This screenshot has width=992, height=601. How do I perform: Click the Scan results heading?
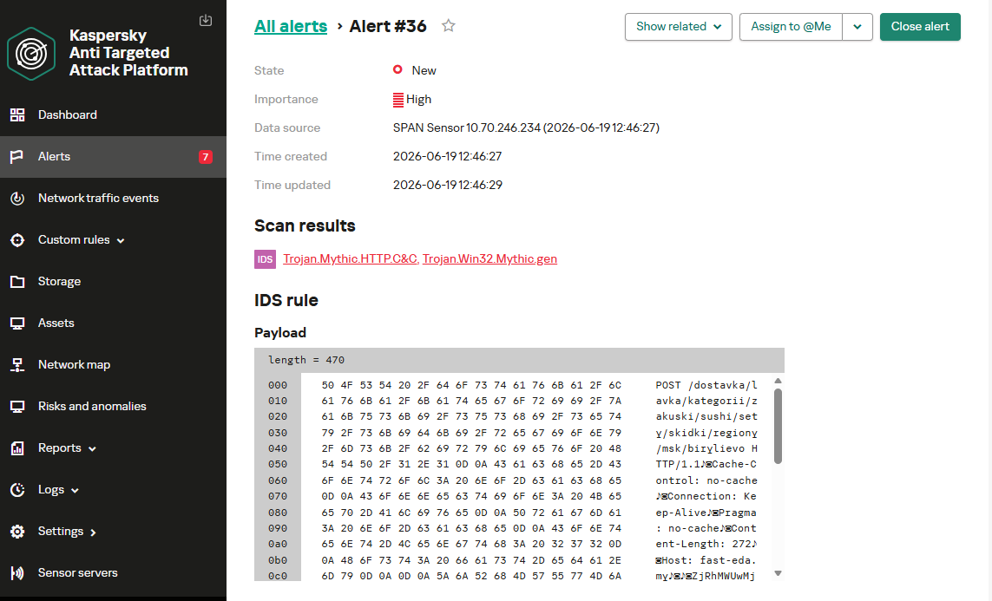click(305, 225)
